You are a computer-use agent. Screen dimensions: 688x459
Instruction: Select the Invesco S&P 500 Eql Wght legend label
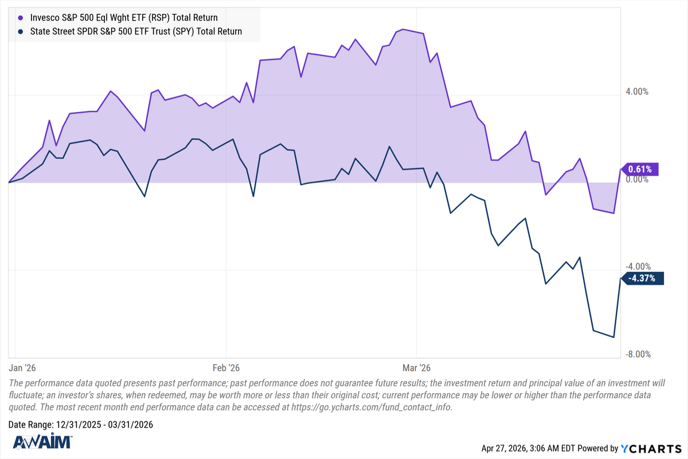[124, 18]
